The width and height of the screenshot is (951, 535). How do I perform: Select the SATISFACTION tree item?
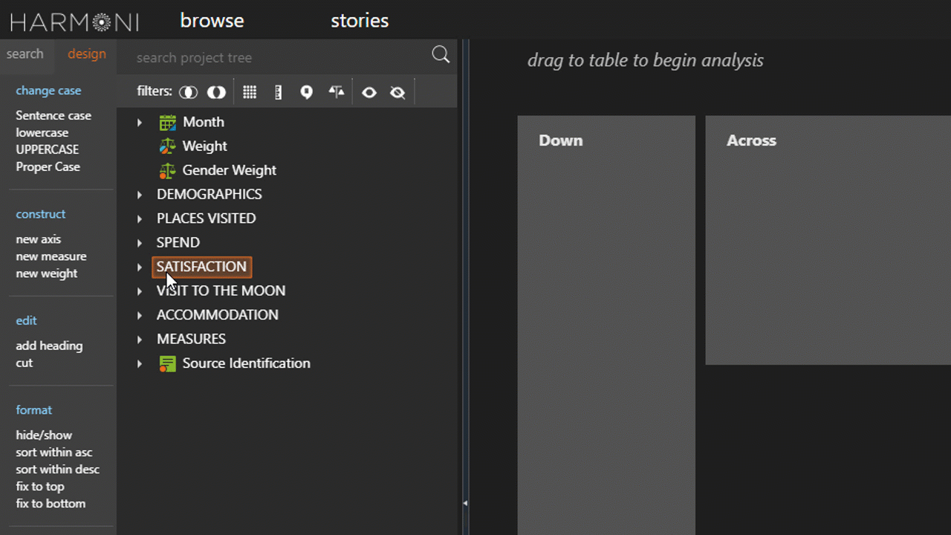pyautogui.click(x=201, y=267)
